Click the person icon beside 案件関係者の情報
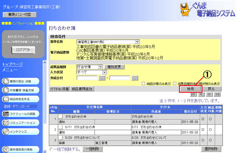 pyautogui.click(x=6, y=150)
